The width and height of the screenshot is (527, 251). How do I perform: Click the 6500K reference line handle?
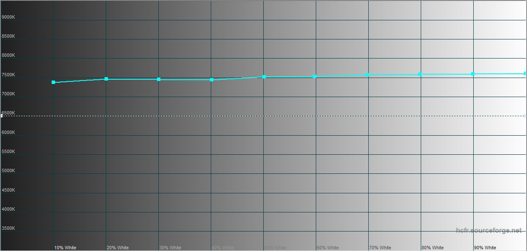(2, 116)
